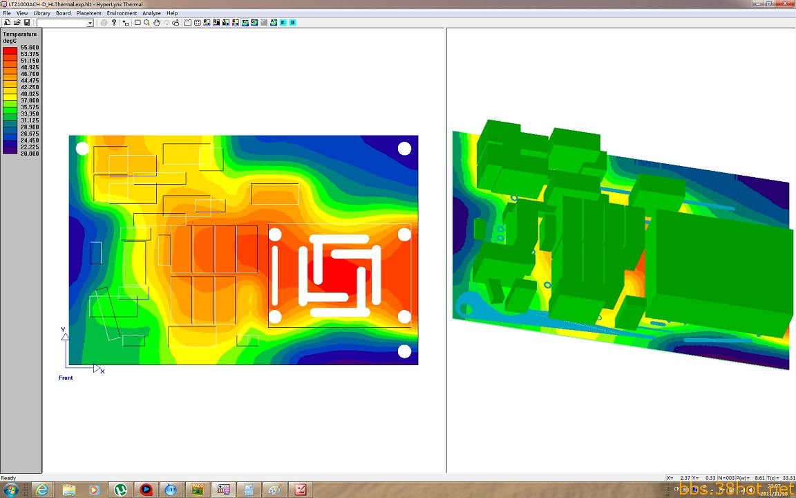This screenshot has height=498, width=796.
Task: Click the fourth colored thermal map icon
Action: pyautogui.click(x=236, y=22)
